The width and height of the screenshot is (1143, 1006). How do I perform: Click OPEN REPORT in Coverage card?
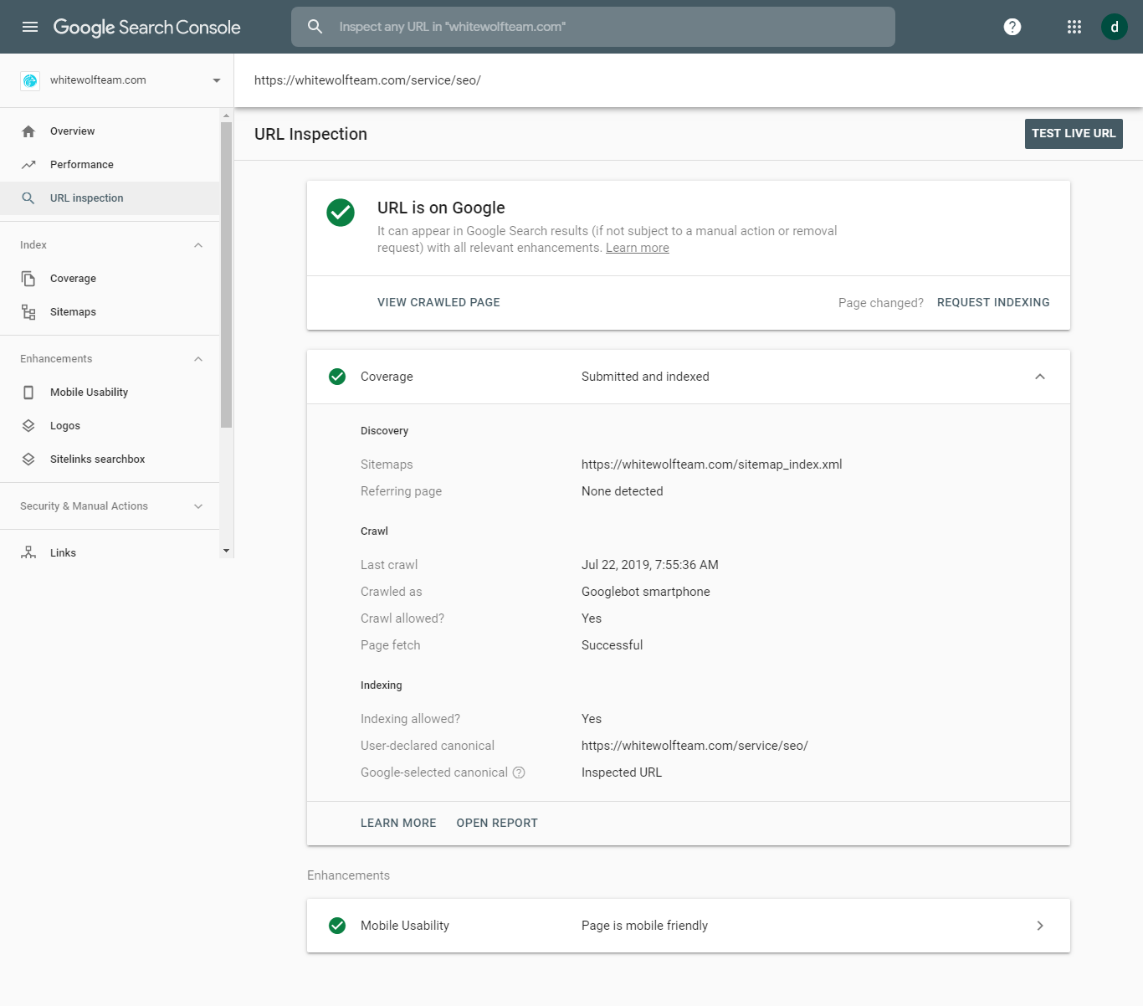497,824
